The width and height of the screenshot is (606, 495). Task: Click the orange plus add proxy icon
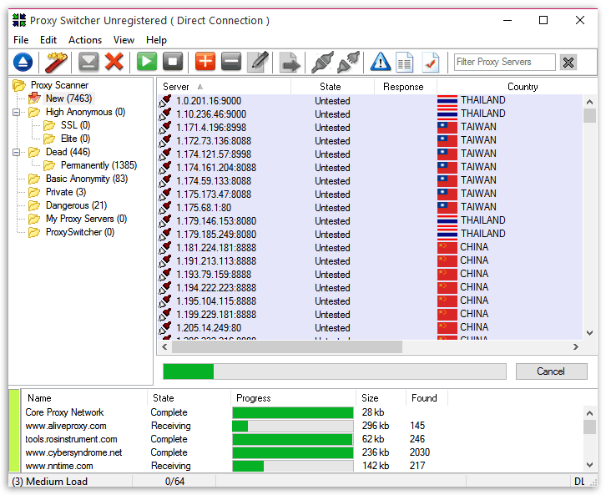[205, 62]
